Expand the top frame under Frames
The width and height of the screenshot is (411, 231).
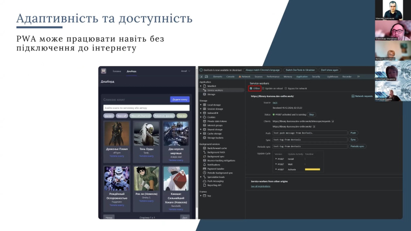(x=201, y=195)
